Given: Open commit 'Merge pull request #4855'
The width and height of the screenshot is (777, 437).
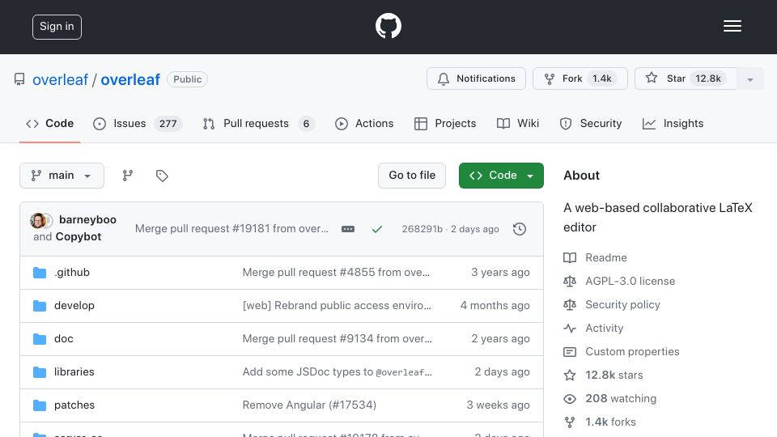Looking at the screenshot, I should click(x=336, y=272).
